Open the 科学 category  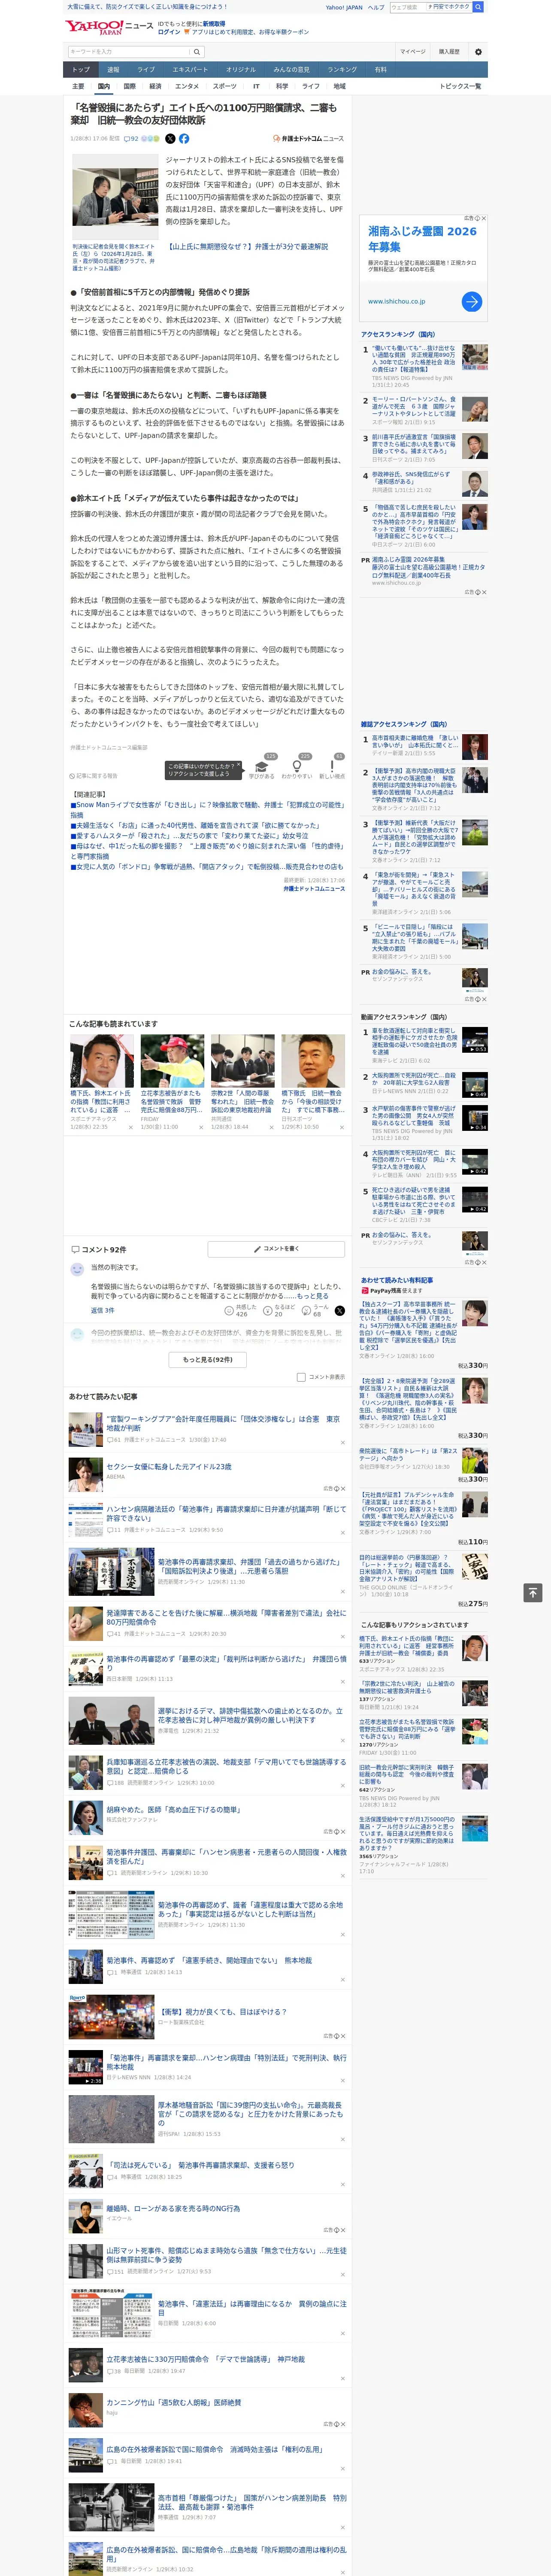[x=282, y=86]
